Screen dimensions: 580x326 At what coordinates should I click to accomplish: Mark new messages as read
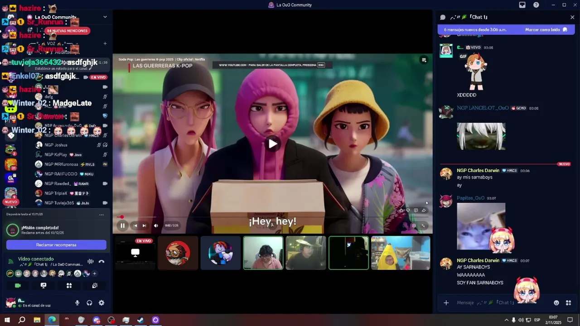click(546, 29)
